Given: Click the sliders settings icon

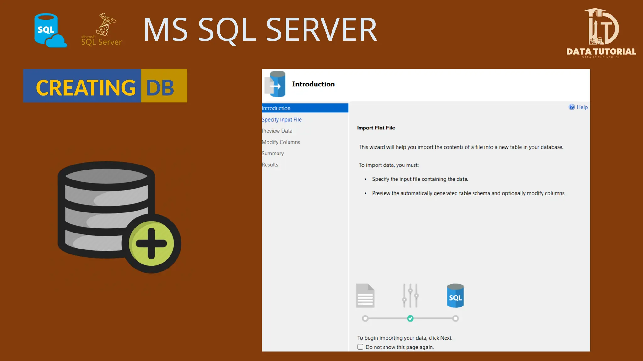Looking at the screenshot, I should pos(410,296).
